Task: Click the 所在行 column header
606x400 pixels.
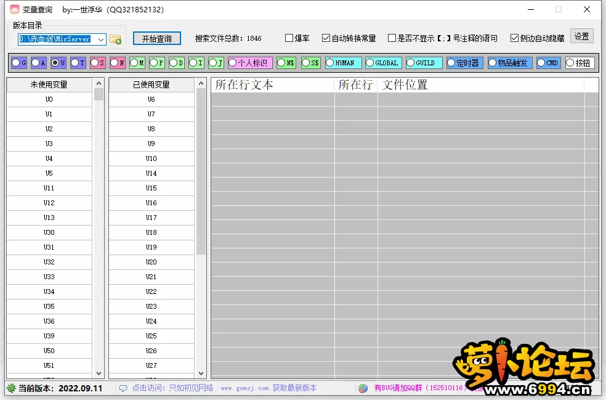Action: [x=356, y=84]
